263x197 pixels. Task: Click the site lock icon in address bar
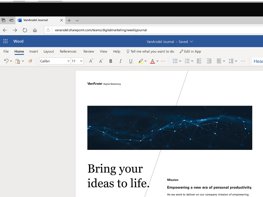pyautogui.click(x=48, y=30)
